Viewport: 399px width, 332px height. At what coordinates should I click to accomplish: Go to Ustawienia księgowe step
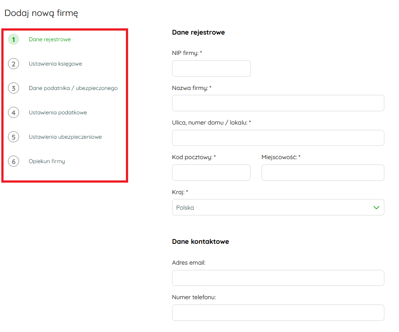click(x=55, y=64)
